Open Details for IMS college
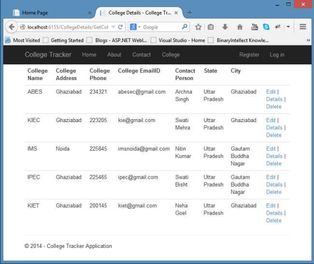The image size is (314, 264). pos(274,156)
